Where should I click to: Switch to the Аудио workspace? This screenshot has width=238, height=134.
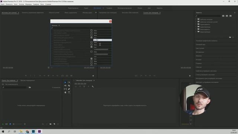pos(86,8)
